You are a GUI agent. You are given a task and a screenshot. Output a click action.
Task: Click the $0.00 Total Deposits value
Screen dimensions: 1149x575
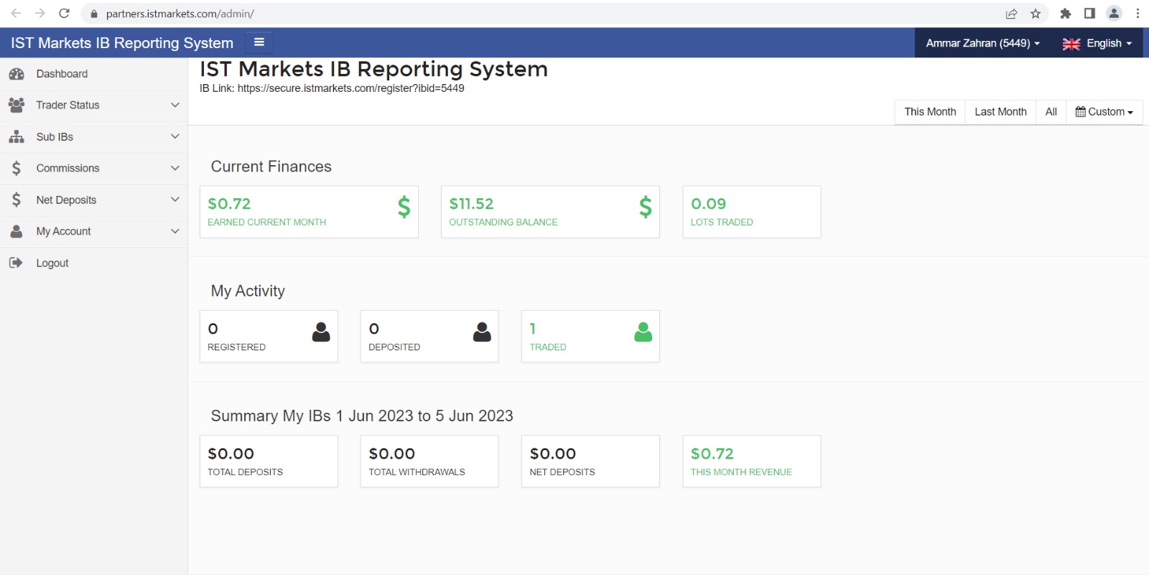[231, 454]
